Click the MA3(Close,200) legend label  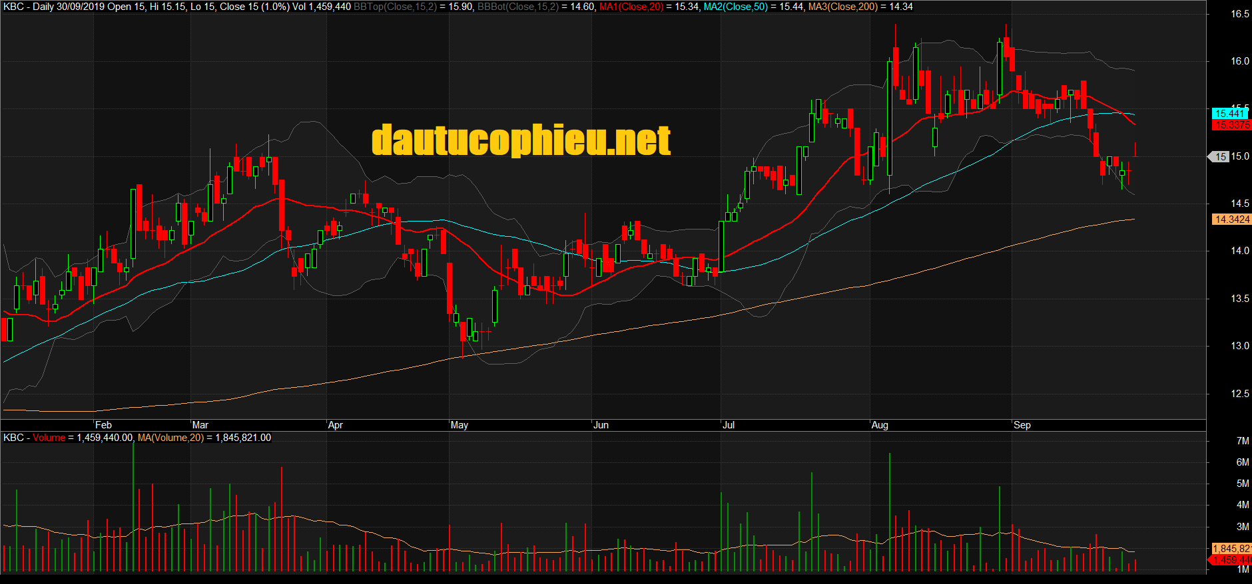click(842, 7)
